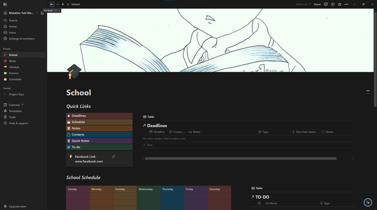Click the lightbulb icon in the callout
The height and width of the screenshot is (210, 377).
[x=71, y=157]
